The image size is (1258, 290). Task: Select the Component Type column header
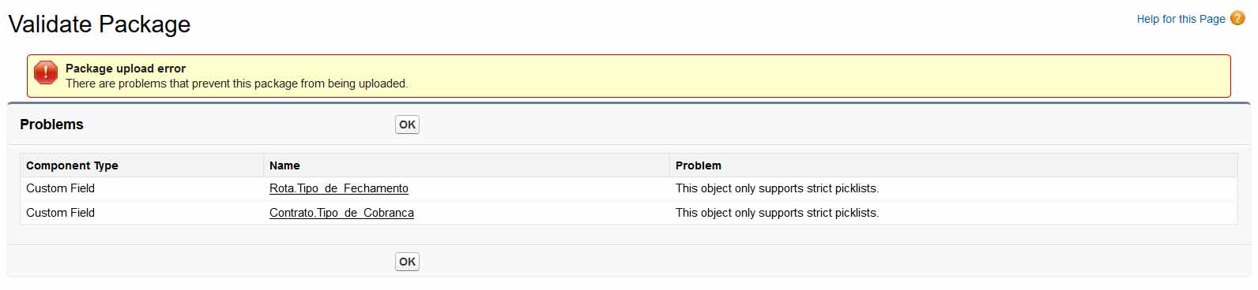(72, 165)
